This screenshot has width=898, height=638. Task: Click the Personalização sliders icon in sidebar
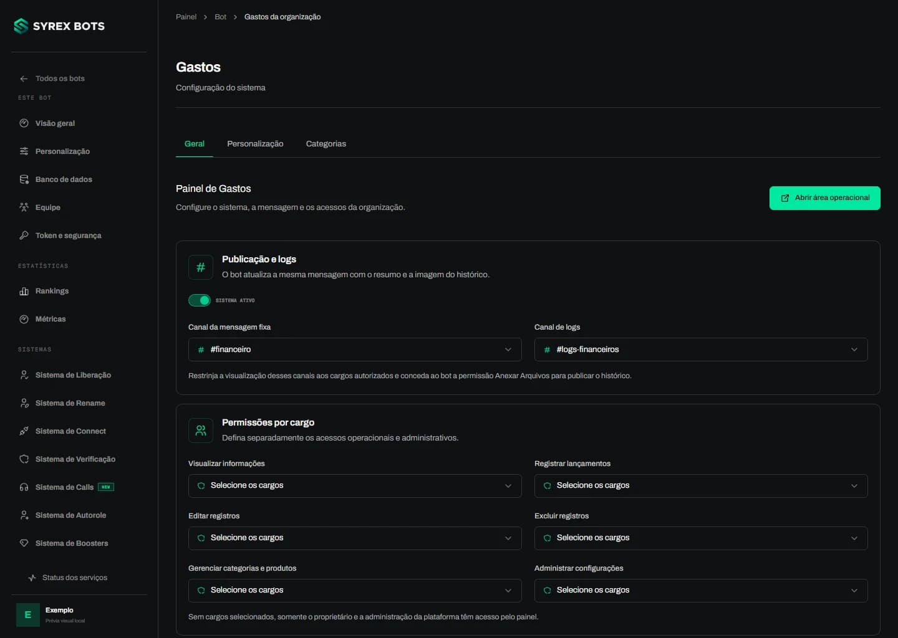coord(24,151)
